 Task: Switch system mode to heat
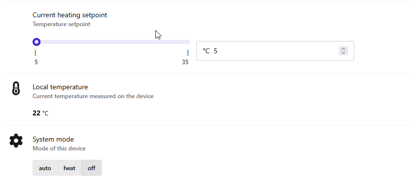tap(69, 168)
